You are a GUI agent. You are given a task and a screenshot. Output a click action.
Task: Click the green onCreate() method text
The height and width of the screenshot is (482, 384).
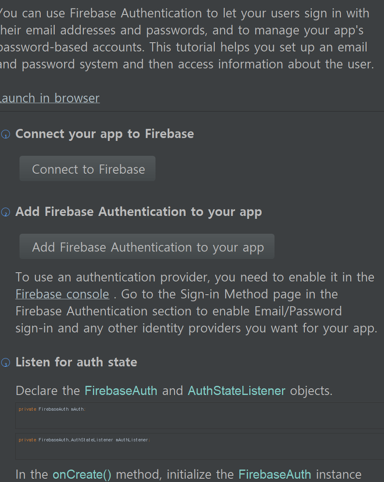tap(82, 474)
